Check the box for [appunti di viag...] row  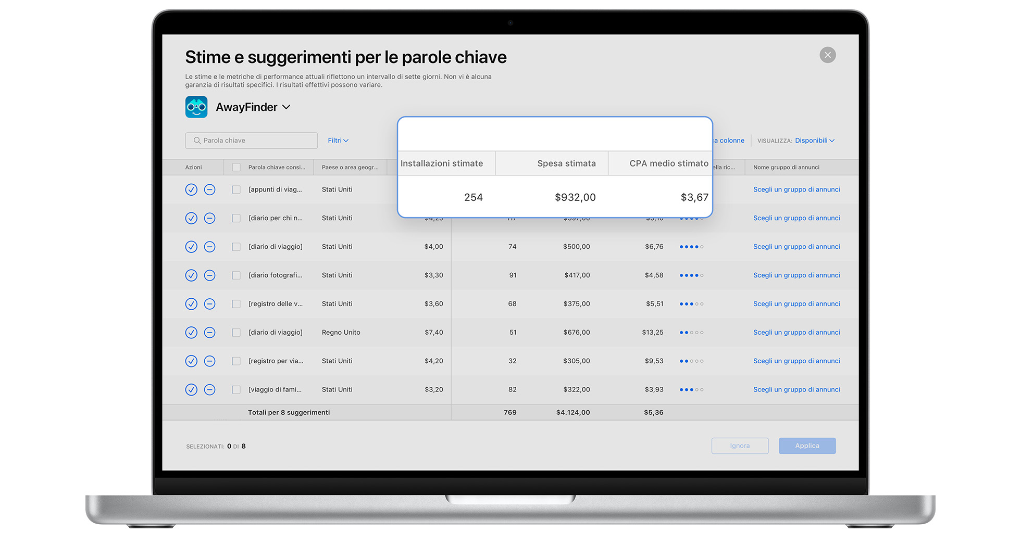click(236, 189)
